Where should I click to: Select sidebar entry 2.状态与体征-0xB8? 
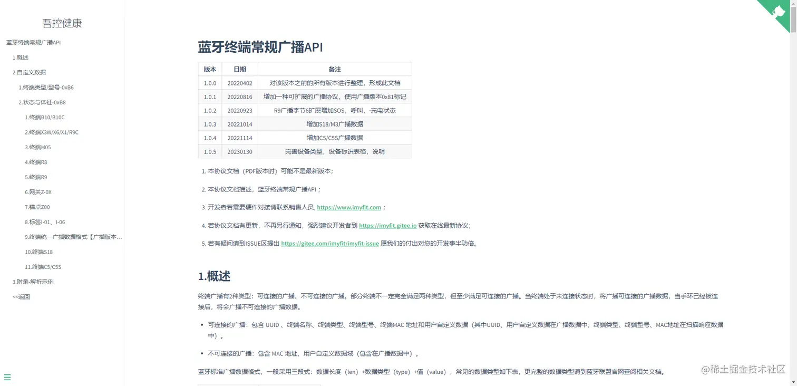tap(42, 102)
